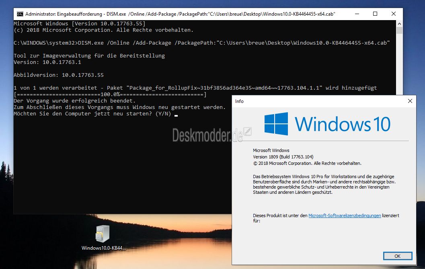Image resolution: width=425 pixels, height=269 pixels.
Task: Click the Windows 10 Pro for Workstations paragraph
Action: pyautogui.click(x=324, y=185)
